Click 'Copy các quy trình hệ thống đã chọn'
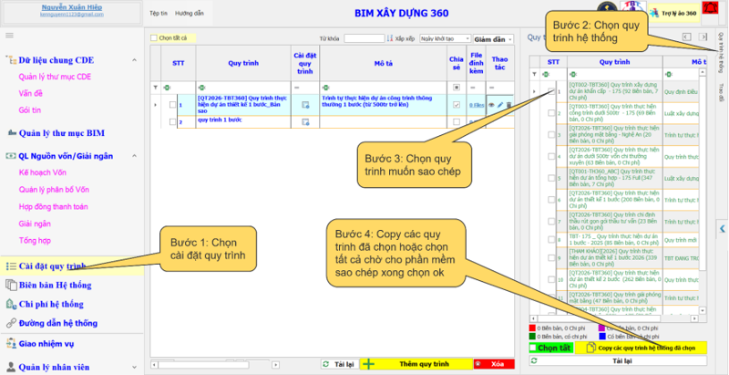 (x=642, y=348)
